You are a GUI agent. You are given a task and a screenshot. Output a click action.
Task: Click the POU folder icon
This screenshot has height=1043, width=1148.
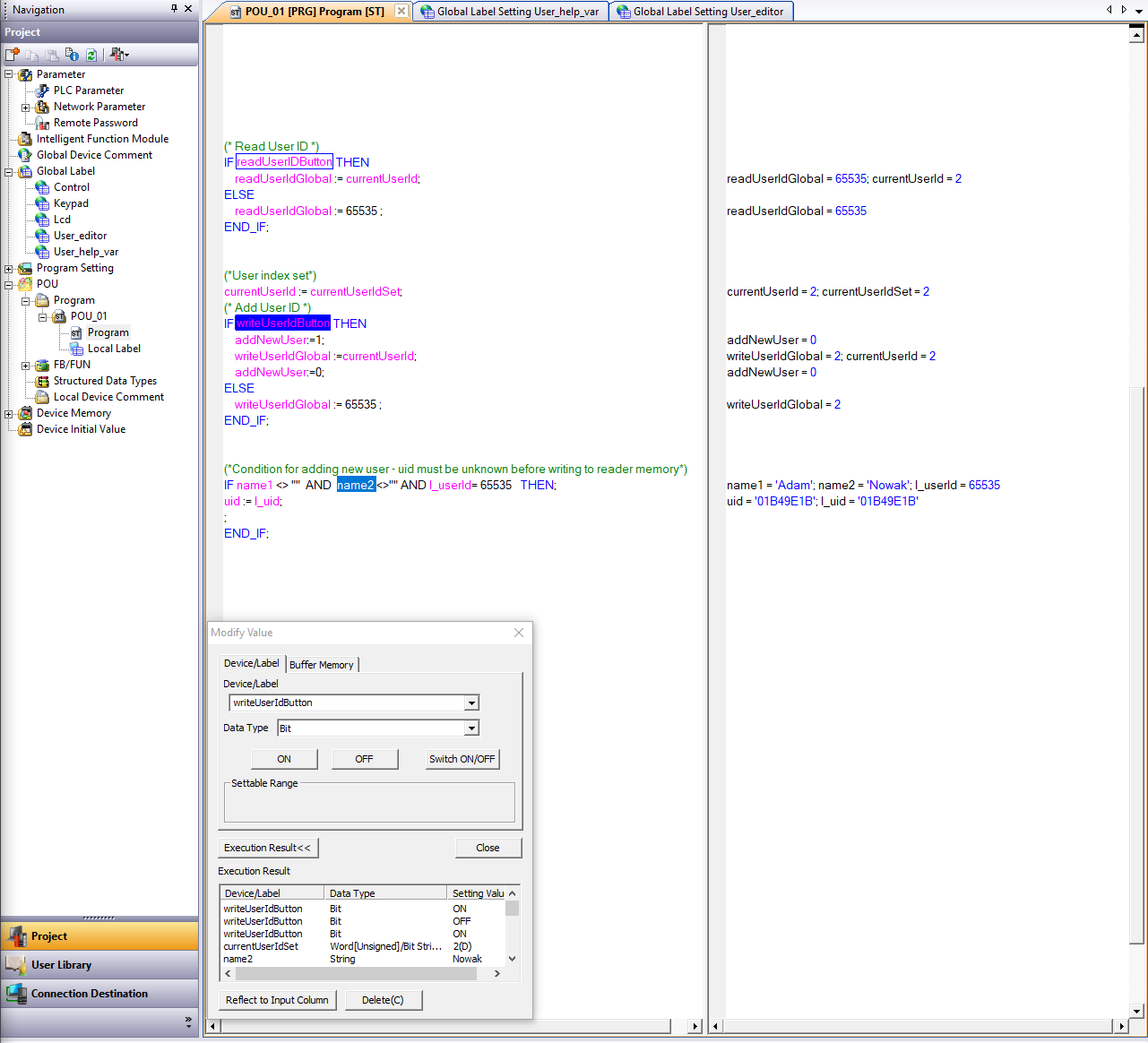25,284
